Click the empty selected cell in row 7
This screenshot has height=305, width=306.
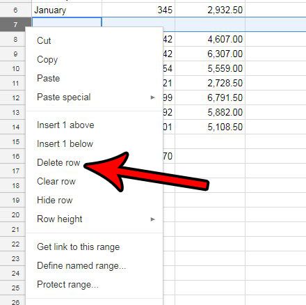(67, 22)
